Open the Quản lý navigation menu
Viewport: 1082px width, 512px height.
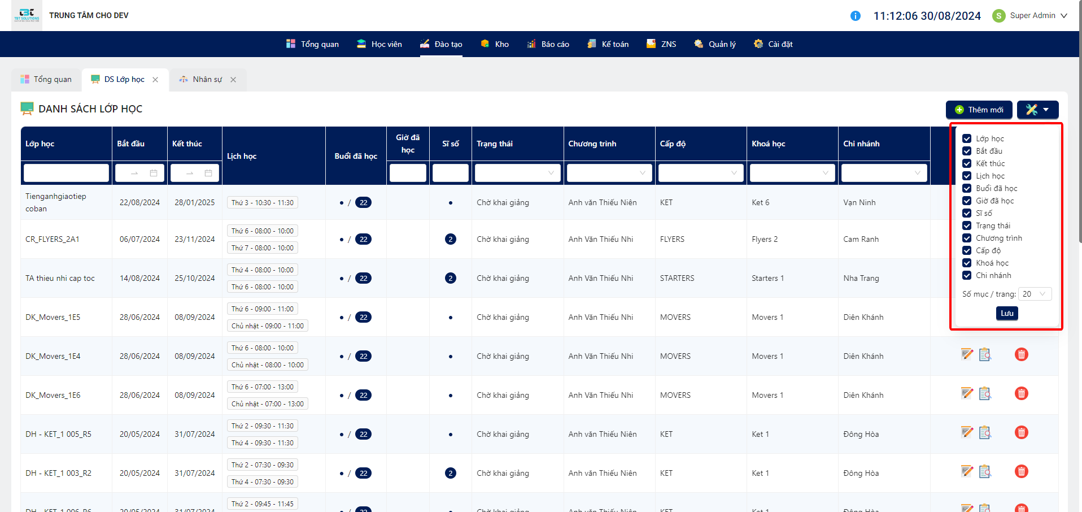tap(715, 44)
